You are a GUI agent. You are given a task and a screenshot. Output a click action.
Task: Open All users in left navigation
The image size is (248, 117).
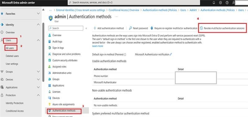pos(10,48)
